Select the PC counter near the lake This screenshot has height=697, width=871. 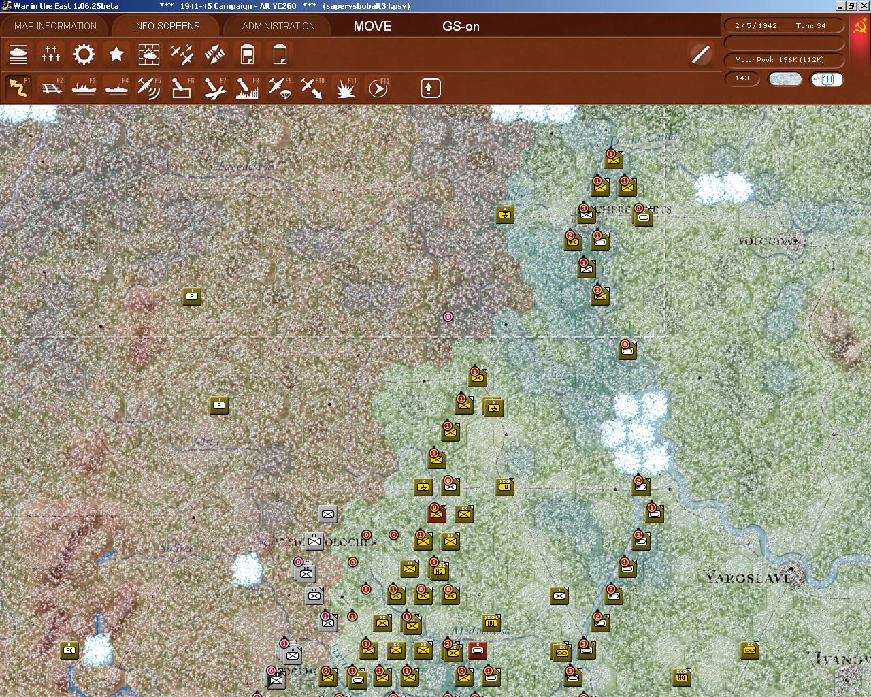click(x=69, y=650)
